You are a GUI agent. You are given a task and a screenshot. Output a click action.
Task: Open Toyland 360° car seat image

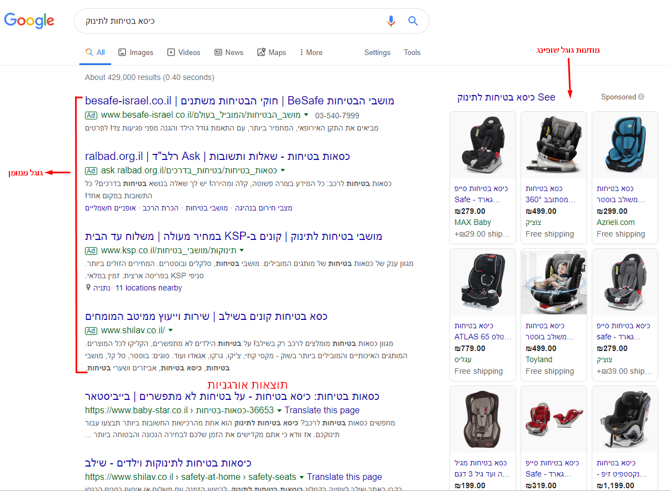pyautogui.click(x=553, y=283)
